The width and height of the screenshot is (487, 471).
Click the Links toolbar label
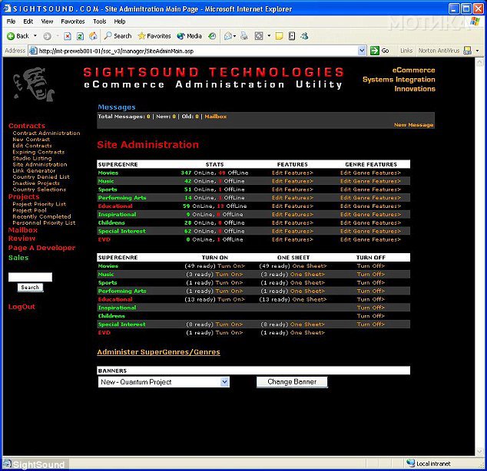(x=406, y=51)
